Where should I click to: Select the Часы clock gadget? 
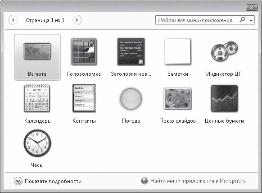point(37,143)
